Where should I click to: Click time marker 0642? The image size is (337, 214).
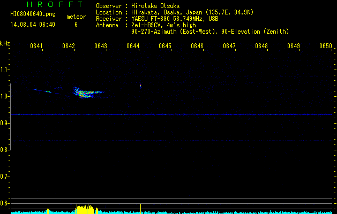click(x=69, y=46)
